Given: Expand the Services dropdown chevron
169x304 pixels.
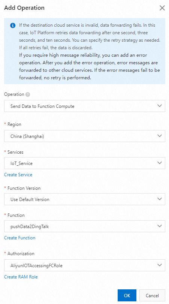Looking at the screenshot, I should (160, 163).
